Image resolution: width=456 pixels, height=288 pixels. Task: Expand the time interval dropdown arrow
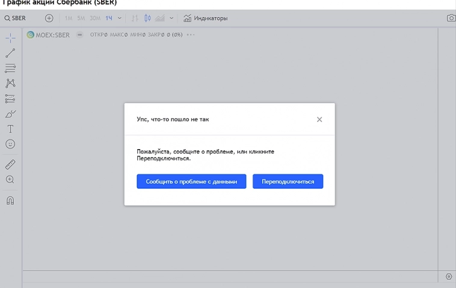coord(120,18)
